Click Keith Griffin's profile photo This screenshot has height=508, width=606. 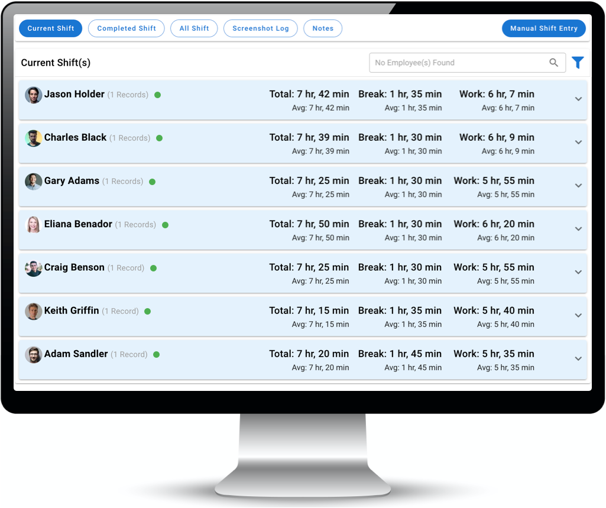(33, 311)
